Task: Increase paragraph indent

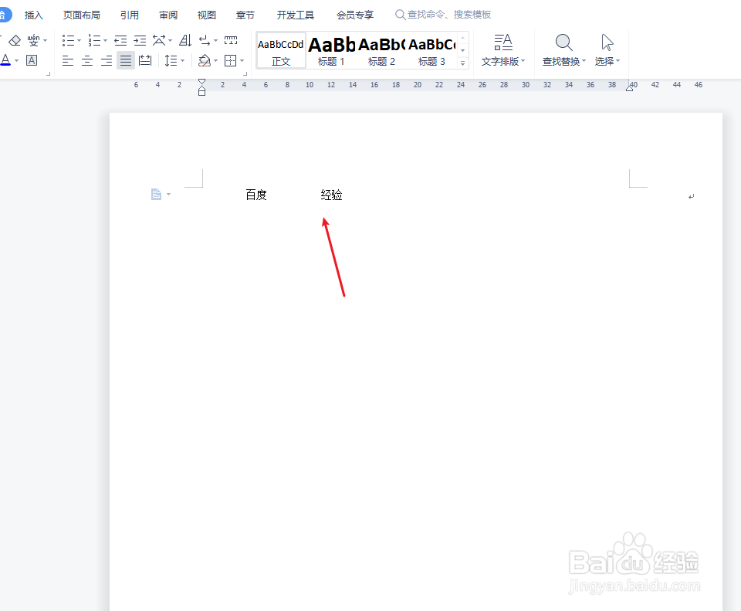Action: (140, 41)
